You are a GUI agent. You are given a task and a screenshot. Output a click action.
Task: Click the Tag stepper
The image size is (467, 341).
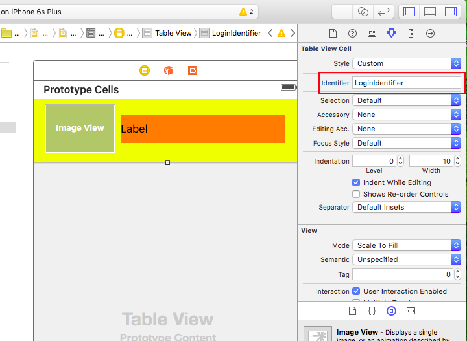(458, 274)
